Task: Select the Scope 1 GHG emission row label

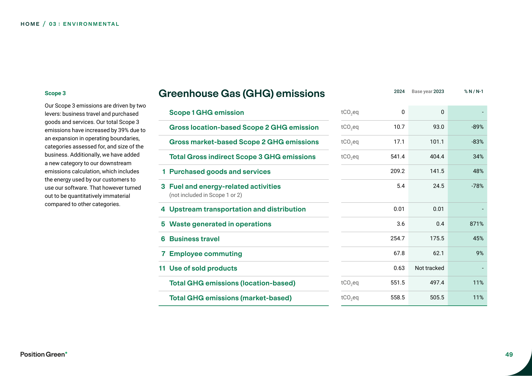Action: [x=207, y=112]
